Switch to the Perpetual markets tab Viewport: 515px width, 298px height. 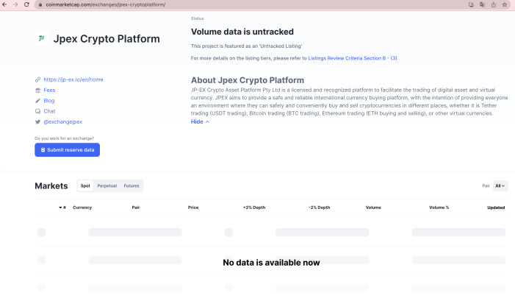point(107,186)
